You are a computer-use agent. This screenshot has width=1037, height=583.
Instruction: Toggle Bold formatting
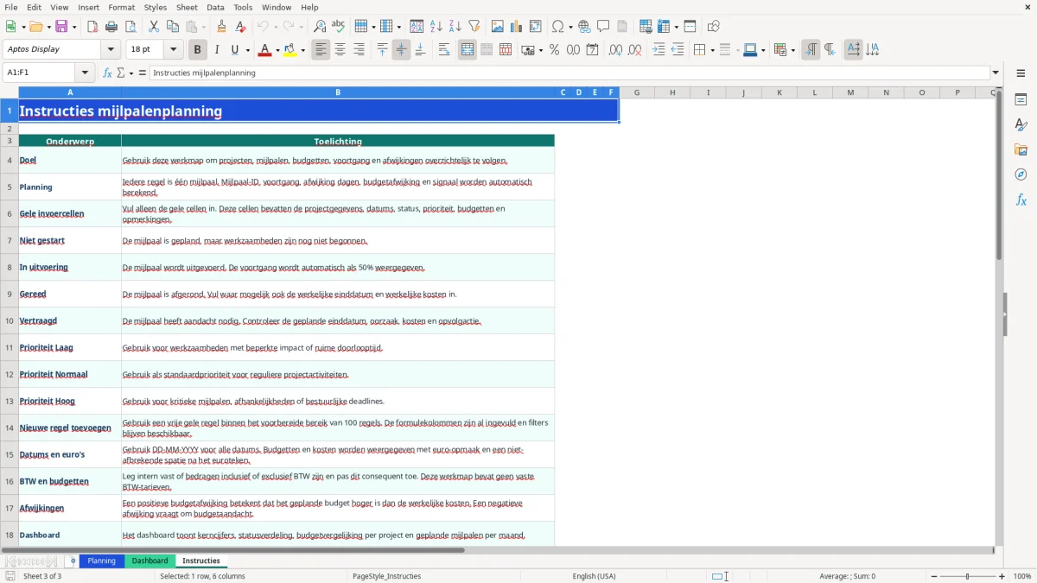pyautogui.click(x=198, y=50)
